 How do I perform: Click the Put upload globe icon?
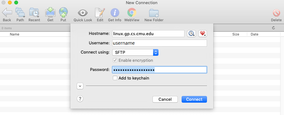click(63, 12)
